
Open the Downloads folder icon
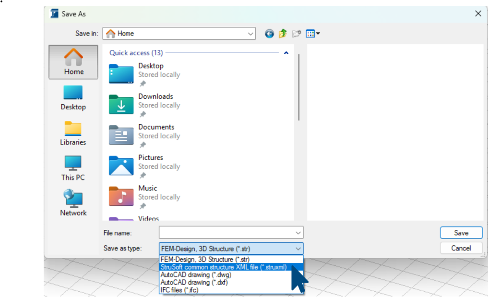[x=121, y=105]
